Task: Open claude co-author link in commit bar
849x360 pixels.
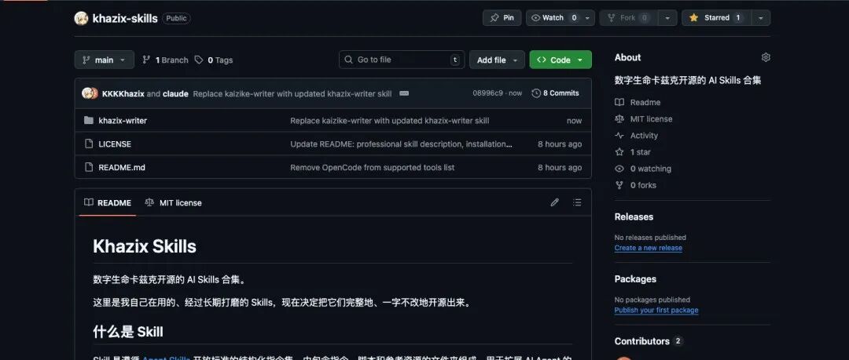Action: (x=175, y=93)
